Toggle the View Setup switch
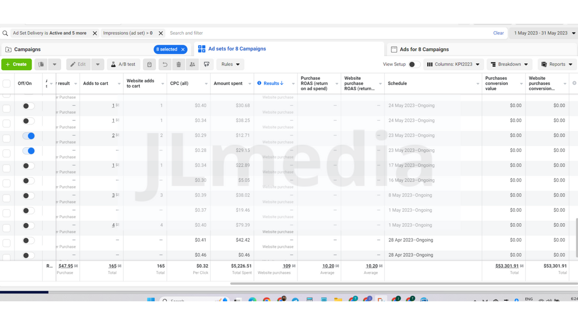Screen dimensions: 578x325 pyautogui.click(x=413, y=64)
